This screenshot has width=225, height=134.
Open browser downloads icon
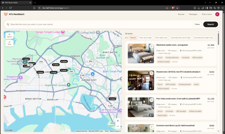pos(199,8)
